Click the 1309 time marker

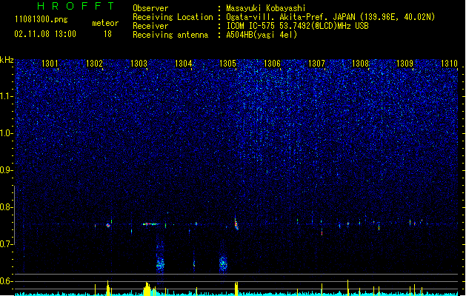coord(405,64)
